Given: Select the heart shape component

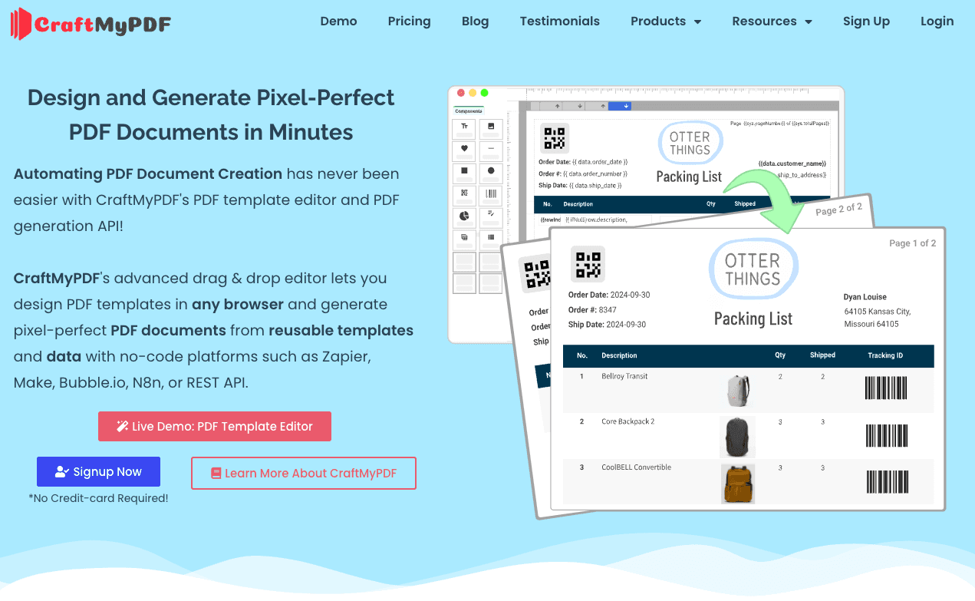Looking at the screenshot, I should (463, 149).
